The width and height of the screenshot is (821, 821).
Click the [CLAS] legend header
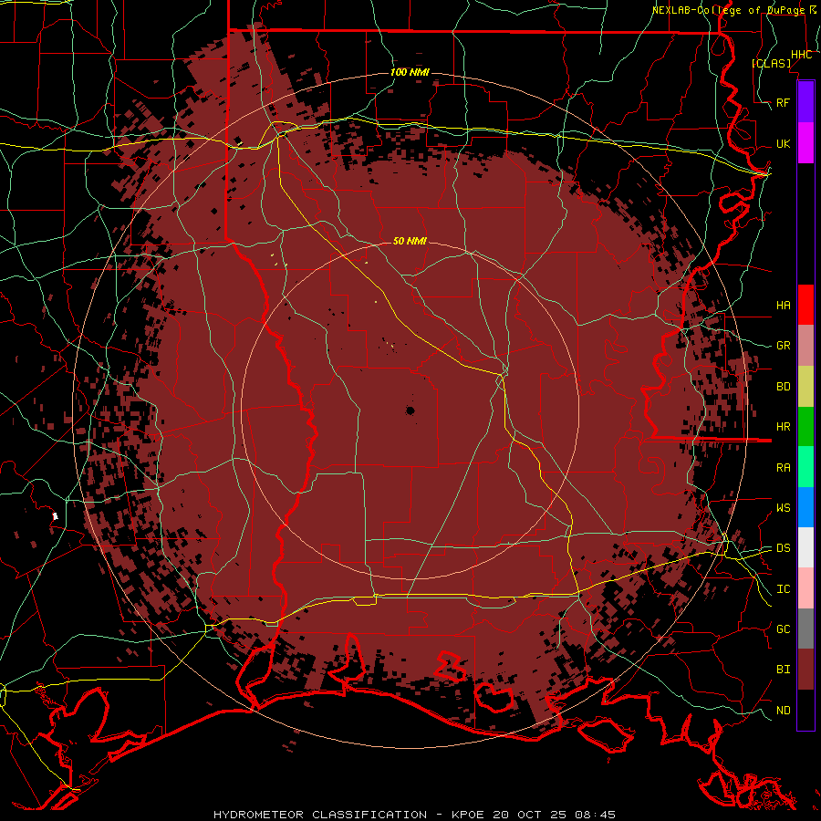771,63
